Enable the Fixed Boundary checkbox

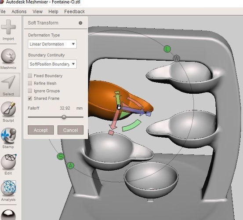coord(30,76)
